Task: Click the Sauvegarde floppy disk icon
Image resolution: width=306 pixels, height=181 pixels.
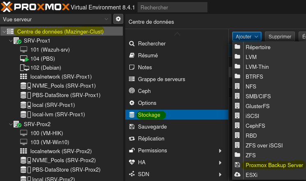Action: tap(132, 127)
